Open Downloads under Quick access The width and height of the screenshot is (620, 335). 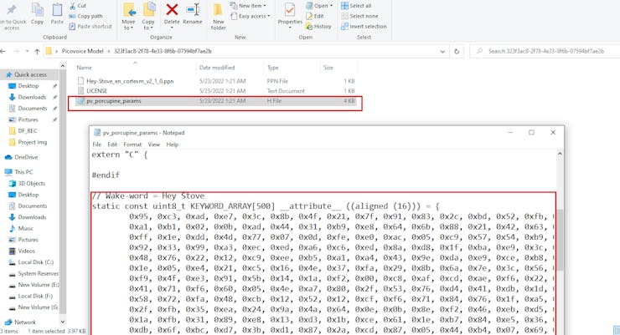[x=32, y=97]
